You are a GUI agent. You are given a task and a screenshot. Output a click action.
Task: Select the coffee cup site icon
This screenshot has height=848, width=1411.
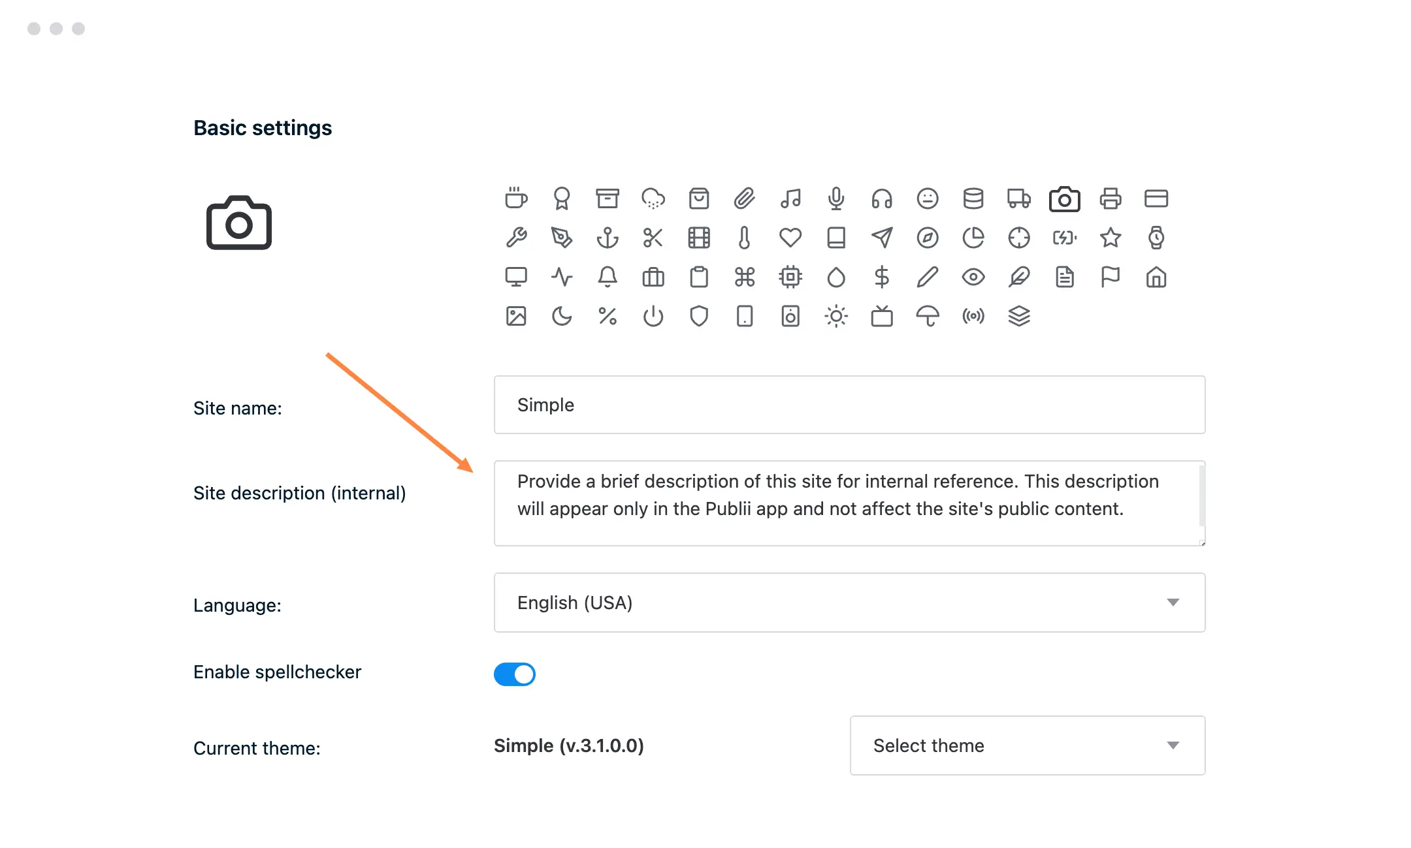coord(516,198)
